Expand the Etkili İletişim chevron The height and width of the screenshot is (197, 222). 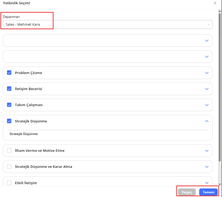[x=207, y=183]
